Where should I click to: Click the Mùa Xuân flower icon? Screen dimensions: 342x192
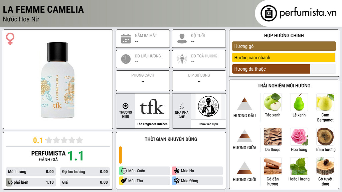click(x=124, y=171)
